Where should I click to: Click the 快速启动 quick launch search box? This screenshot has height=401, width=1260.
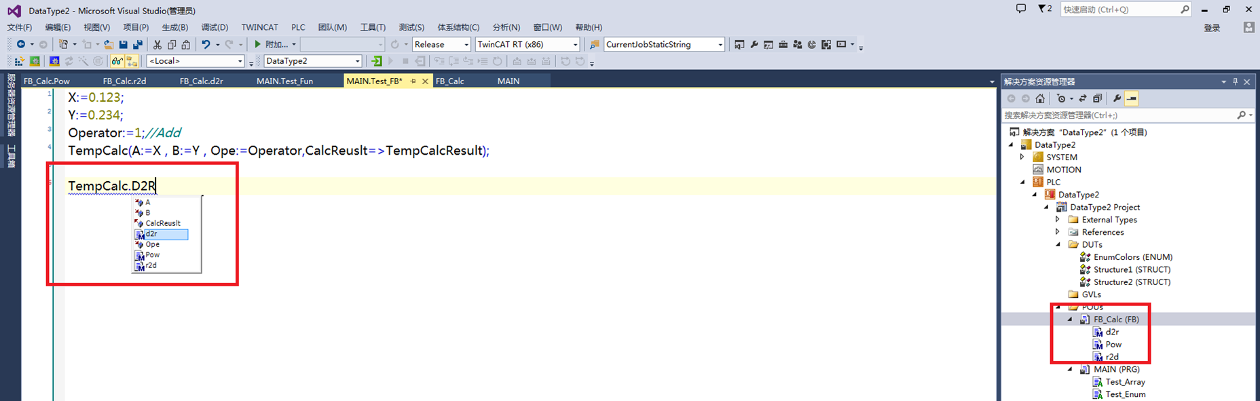pos(1126,9)
